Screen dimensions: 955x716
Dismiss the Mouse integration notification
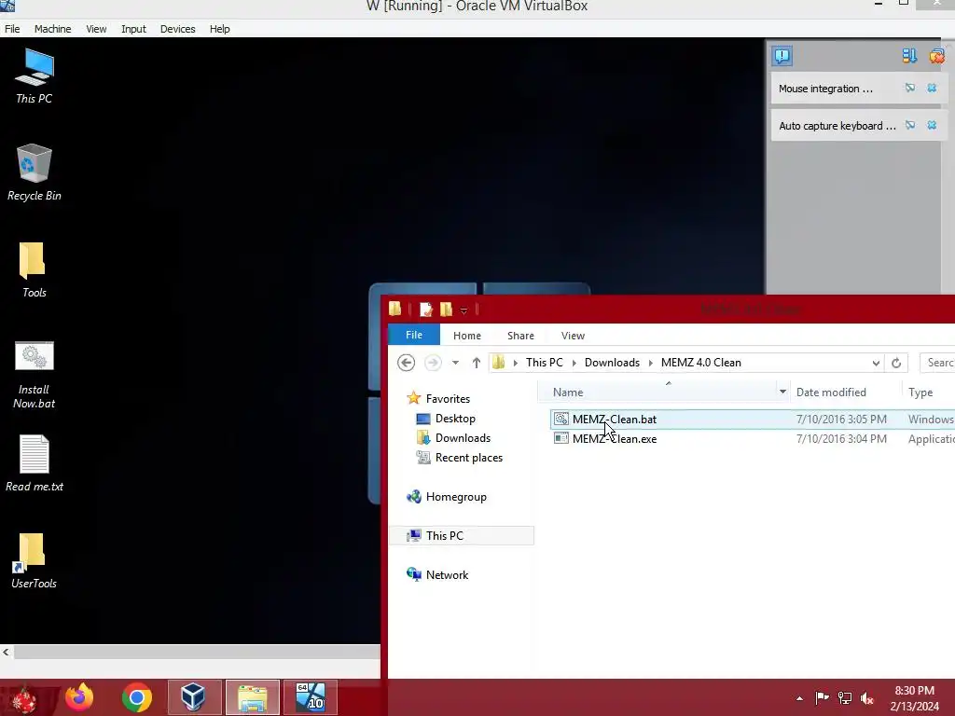click(x=932, y=89)
